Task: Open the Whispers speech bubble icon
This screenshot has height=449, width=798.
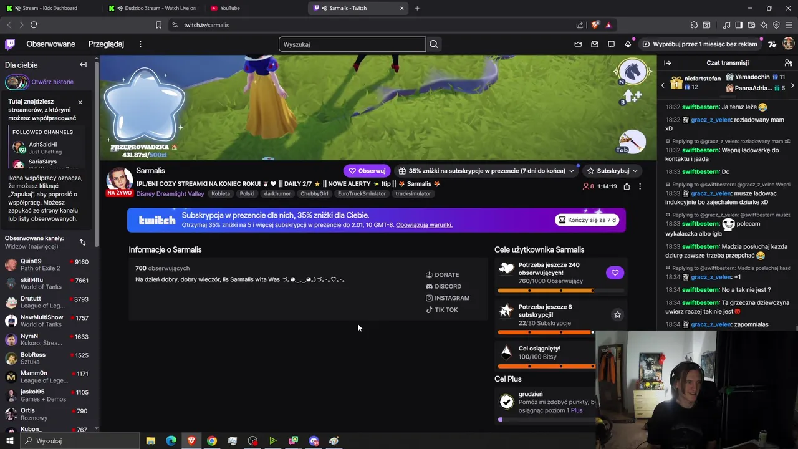Action: (x=611, y=44)
